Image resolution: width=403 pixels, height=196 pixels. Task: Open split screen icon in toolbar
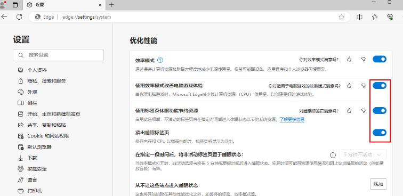(x=360, y=17)
